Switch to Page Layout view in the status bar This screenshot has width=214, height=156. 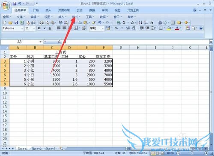coord(158,153)
